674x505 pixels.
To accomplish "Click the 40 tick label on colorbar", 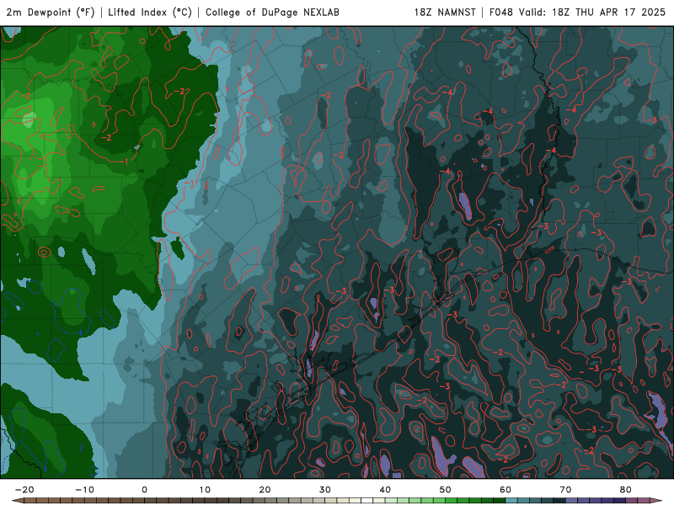I will tap(385, 490).
